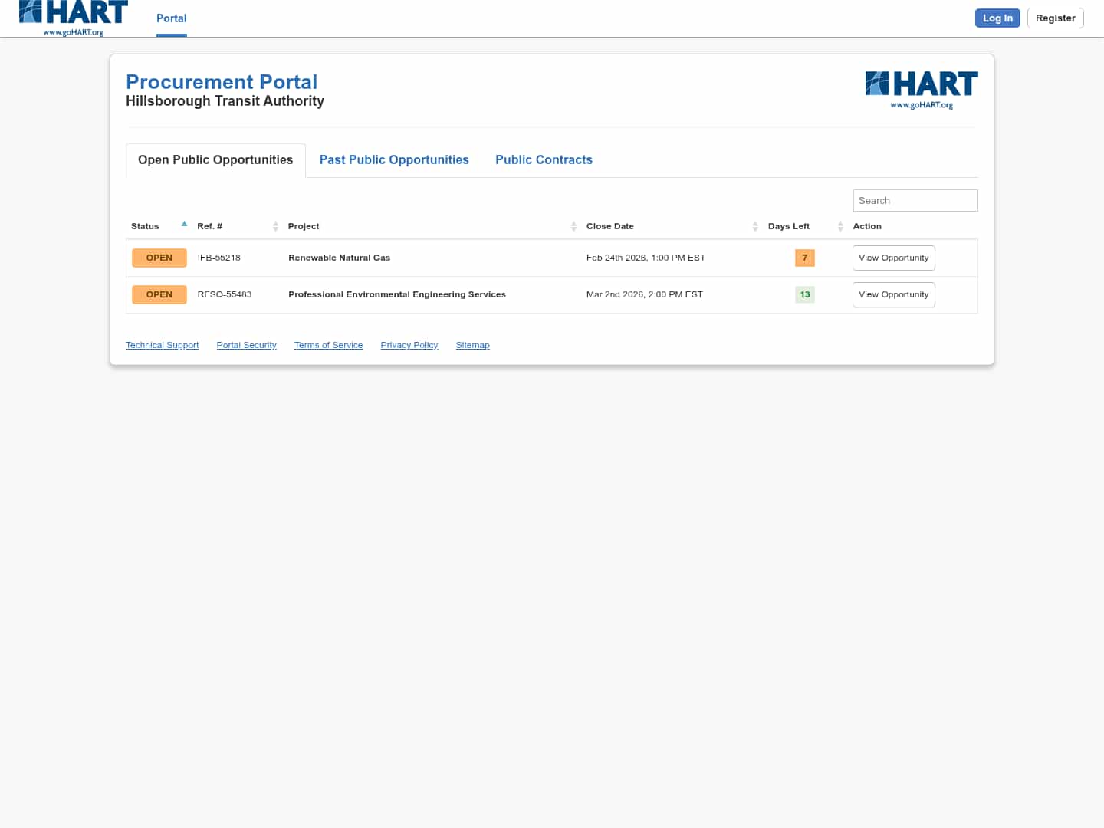Open the Privacy Policy link

[x=409, y=344]
